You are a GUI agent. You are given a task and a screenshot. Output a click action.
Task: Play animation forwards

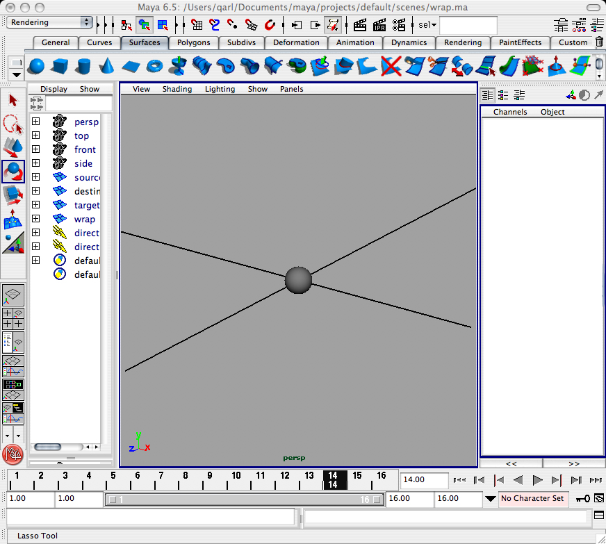click(x=537, y=480)
